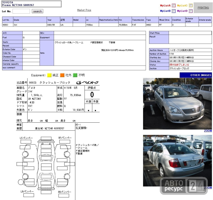Click the Start Price label
Viewport: 213px width, 200px height.
(159, 33)
